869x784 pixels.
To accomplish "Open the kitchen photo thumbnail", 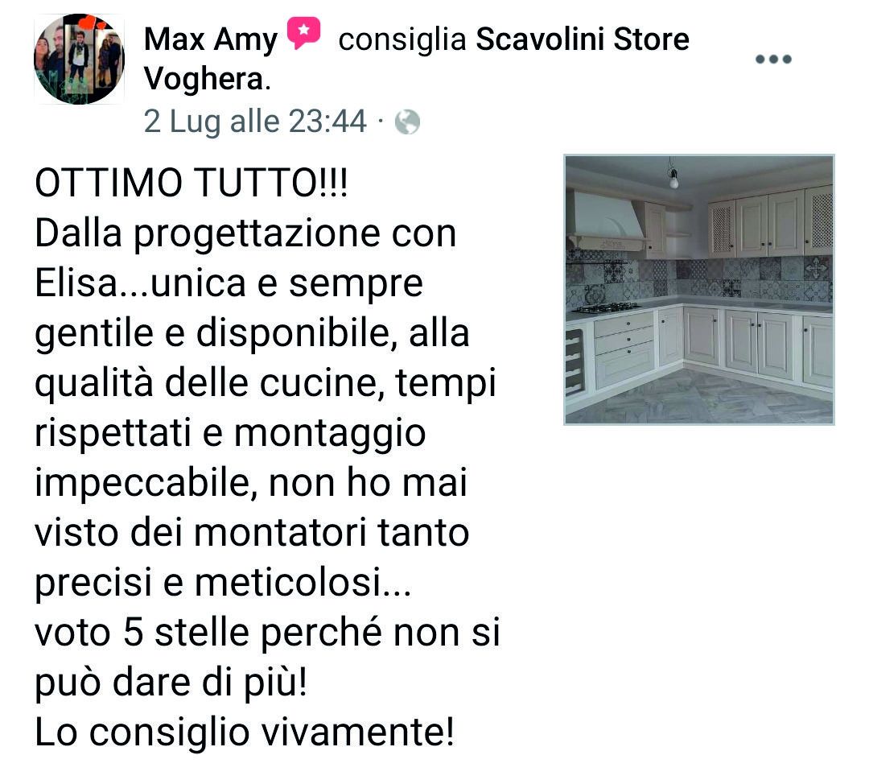I will 699,290.
